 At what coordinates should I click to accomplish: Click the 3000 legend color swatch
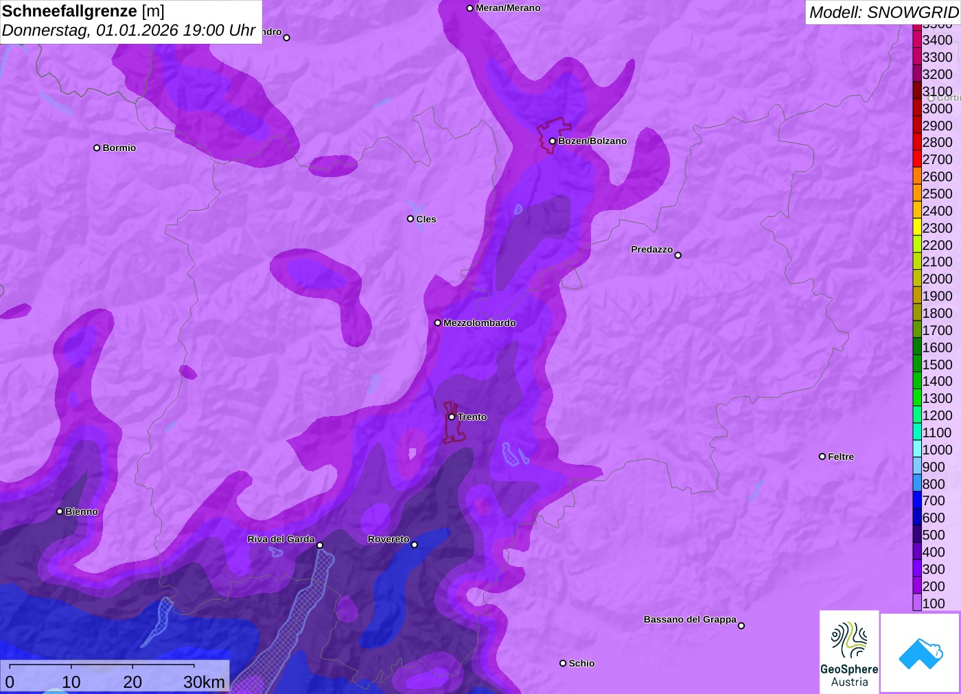(917, 108)
